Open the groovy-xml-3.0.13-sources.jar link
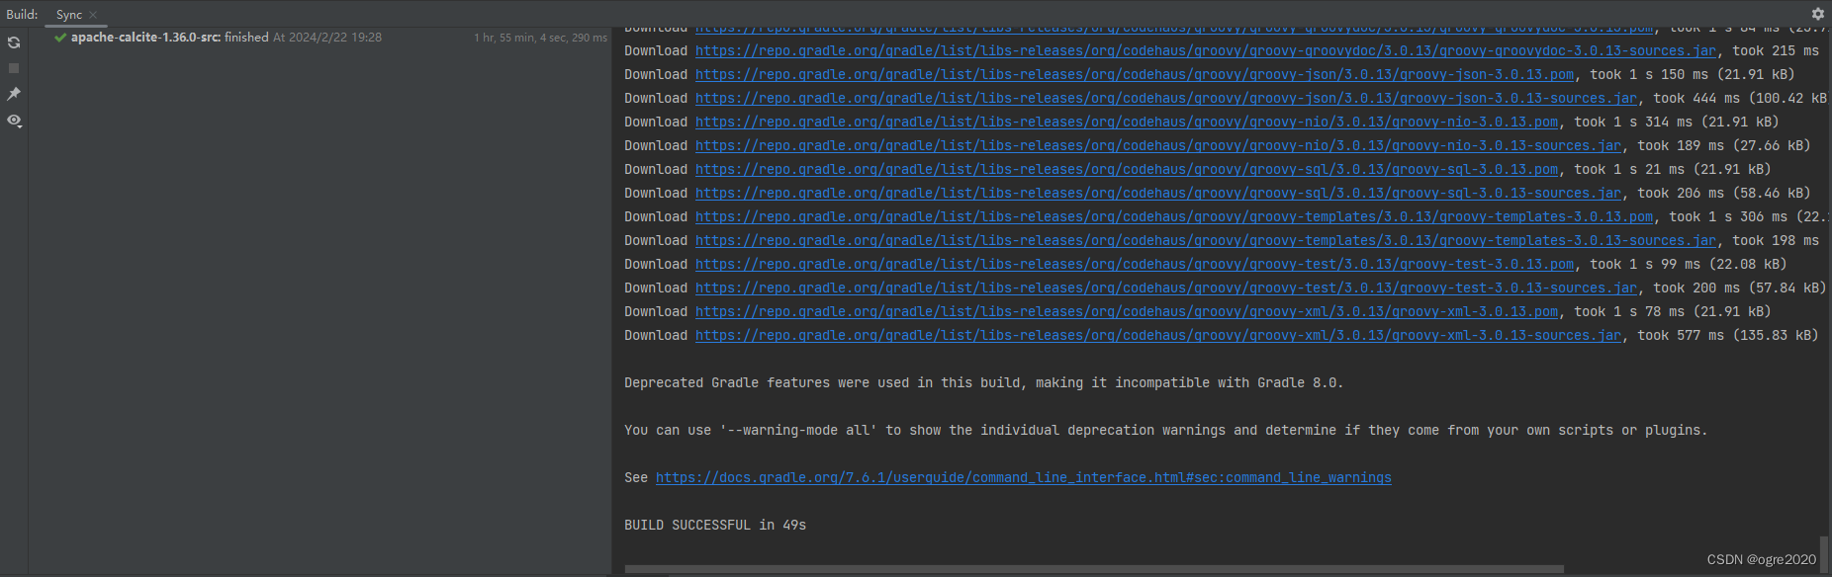 [x=1157, y=335]
